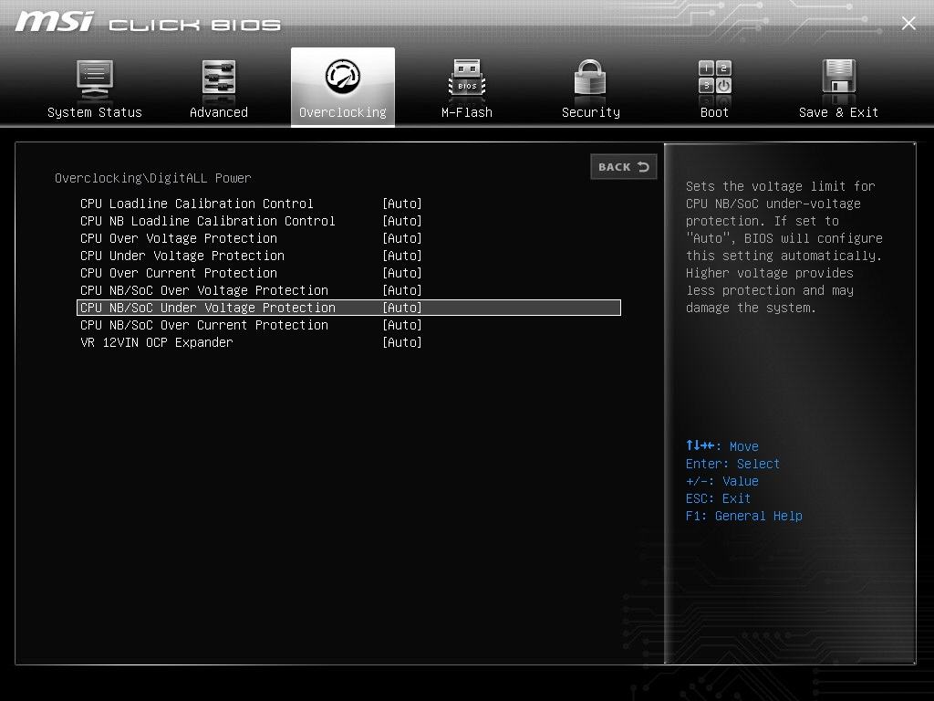Change CPU NB/SoC Over Voltage Protection value

coord(402,290)
